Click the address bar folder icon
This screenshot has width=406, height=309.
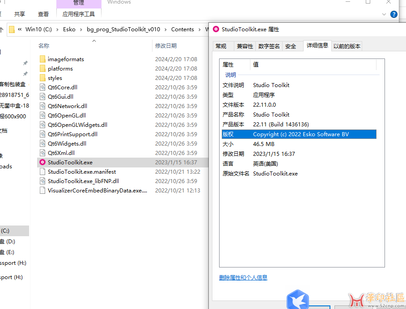[x=12, y=29]
